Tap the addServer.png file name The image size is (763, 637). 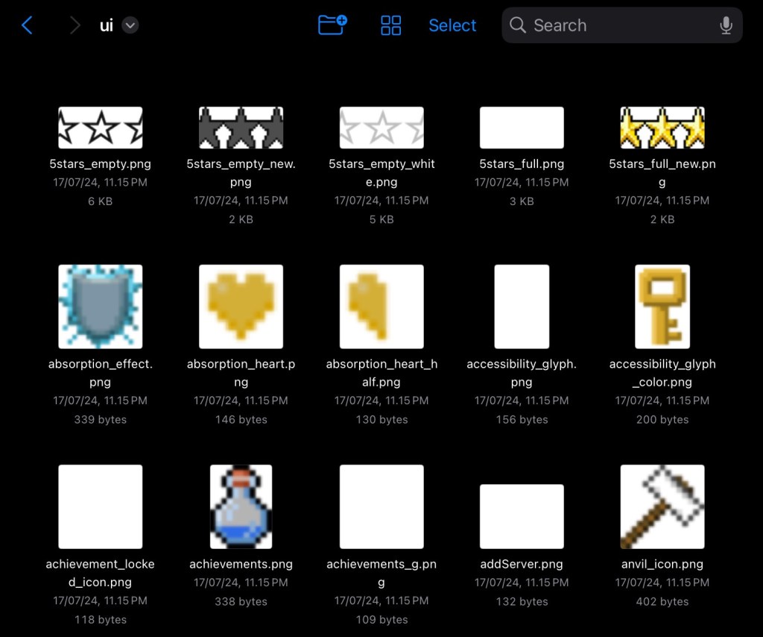[x=522, y=564]
